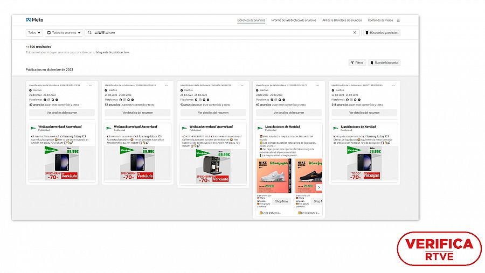
Task: Click 'Publicados en diciembre de 2023' heading
Action: 50,69
